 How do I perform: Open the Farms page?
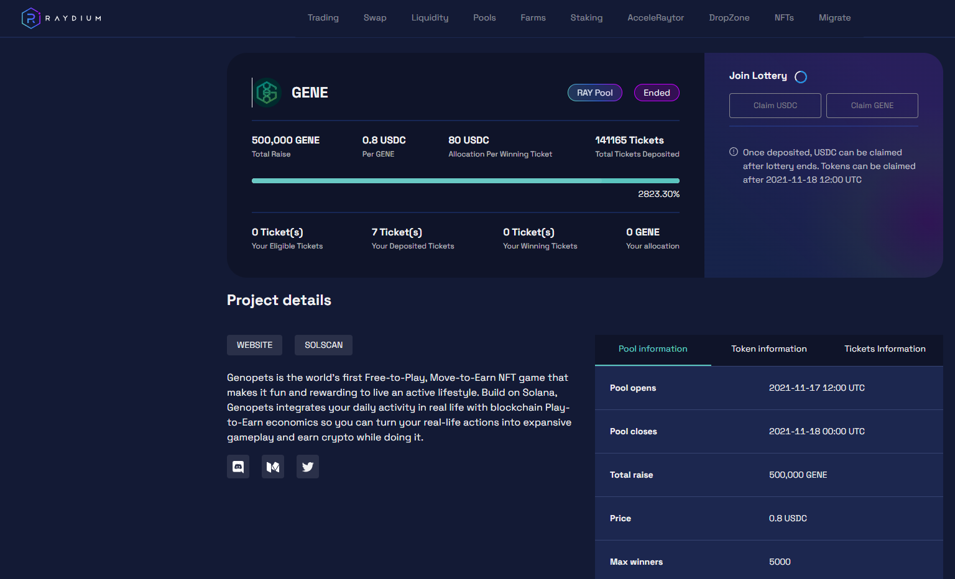tap(533, 17)
